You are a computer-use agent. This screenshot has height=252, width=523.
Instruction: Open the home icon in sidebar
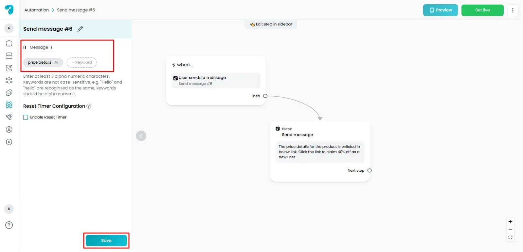9,43
